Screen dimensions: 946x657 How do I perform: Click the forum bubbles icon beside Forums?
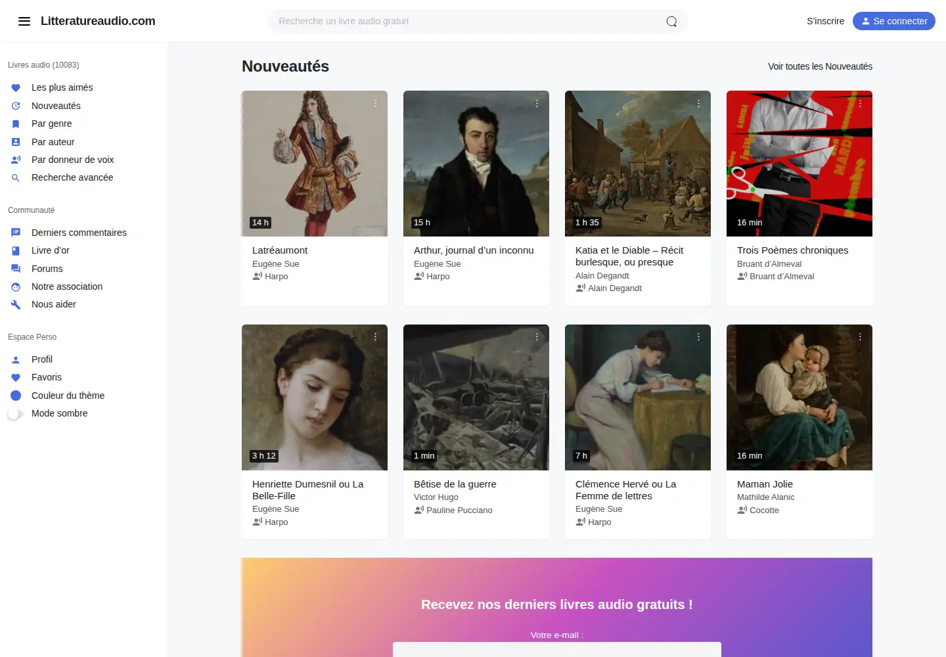(16, 269)
